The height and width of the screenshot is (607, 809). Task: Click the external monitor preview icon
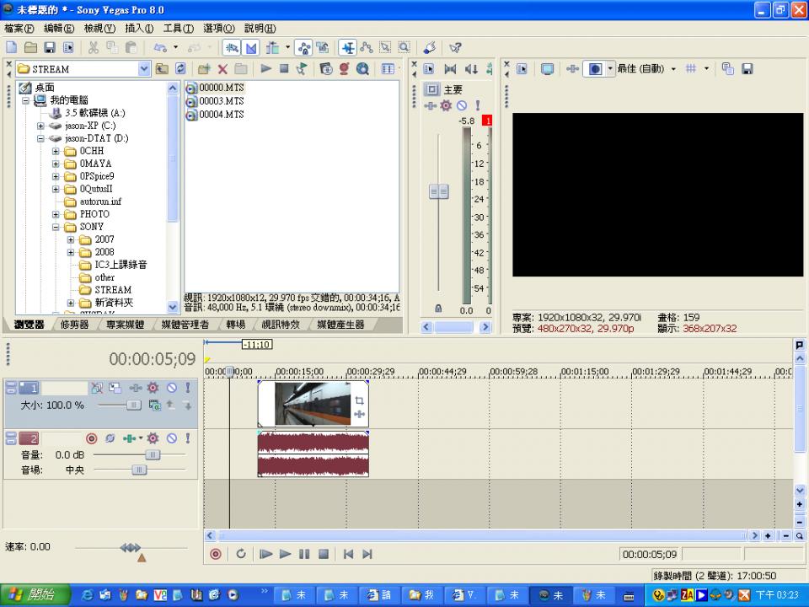pyautogui.click(x=547, y=69)
